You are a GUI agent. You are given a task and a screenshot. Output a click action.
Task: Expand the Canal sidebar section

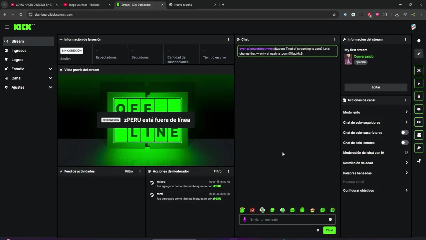click(51, 78)
